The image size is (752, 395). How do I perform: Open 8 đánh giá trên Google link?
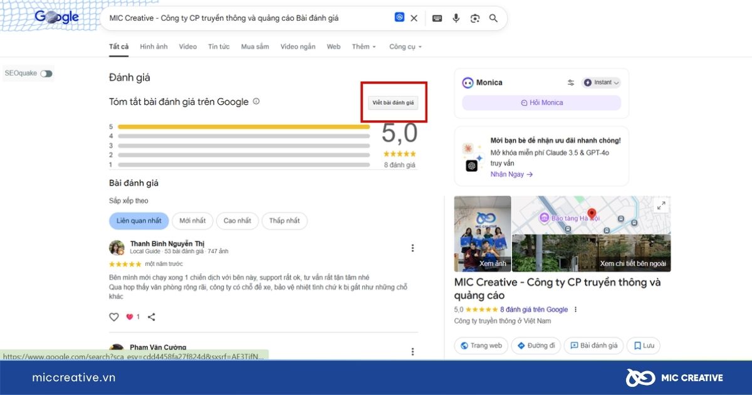point(534,310)
